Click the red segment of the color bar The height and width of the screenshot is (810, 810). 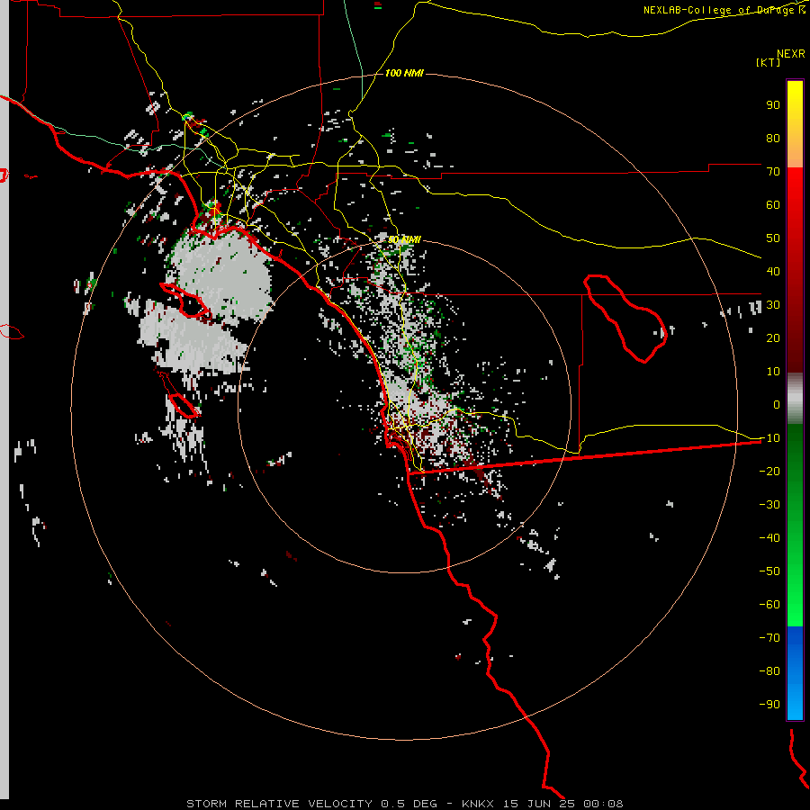(795, 270)
